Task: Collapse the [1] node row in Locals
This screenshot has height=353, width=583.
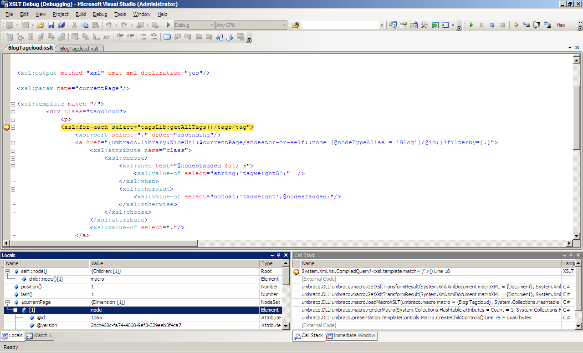Action: point(15,310)
